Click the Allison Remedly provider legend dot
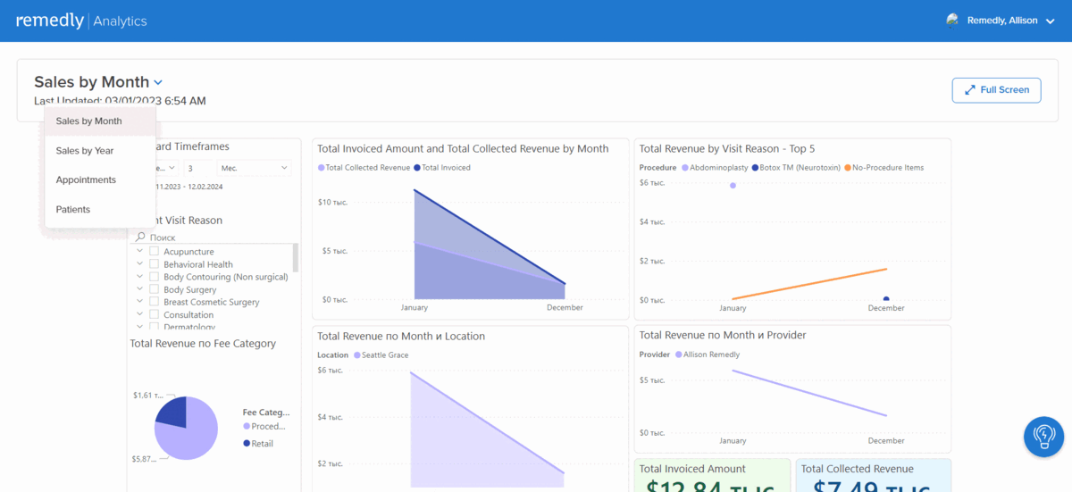Viewport: 1072px width, 492px height. coord(679,355)
